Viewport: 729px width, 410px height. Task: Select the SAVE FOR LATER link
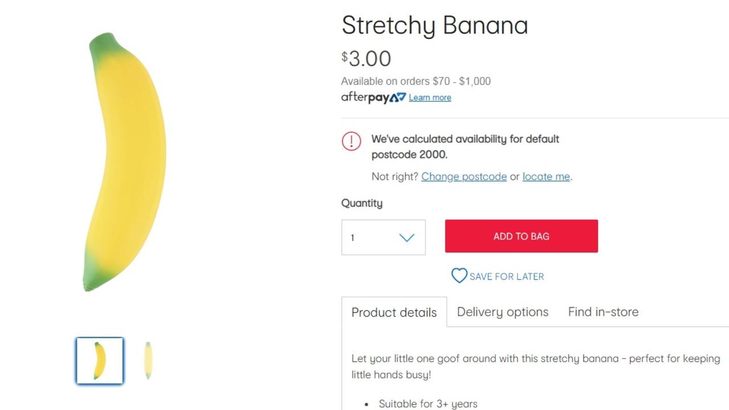[507, 277]
